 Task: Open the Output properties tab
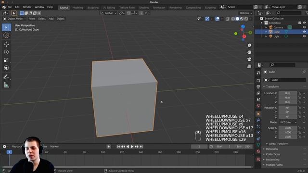coord(258,87)
